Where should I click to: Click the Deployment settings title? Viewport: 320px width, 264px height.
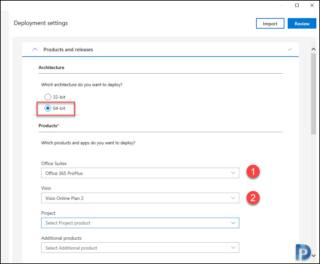[x=41, y=23]
